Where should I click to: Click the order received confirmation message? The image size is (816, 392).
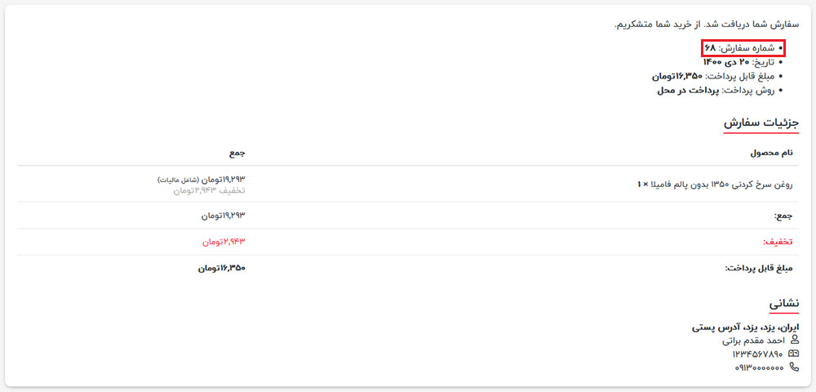click(707, 24)
